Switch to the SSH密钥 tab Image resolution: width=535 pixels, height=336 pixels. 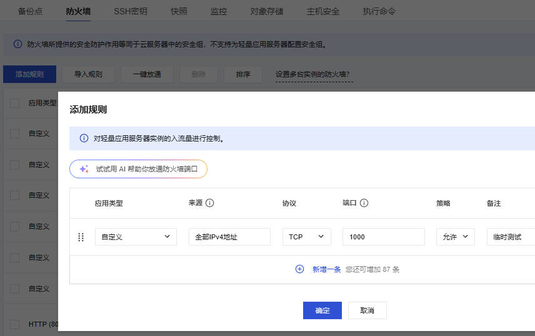(131, 11)
